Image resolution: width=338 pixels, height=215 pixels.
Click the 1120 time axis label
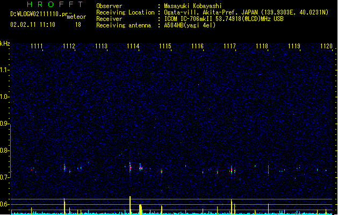[x=326, y=46]
